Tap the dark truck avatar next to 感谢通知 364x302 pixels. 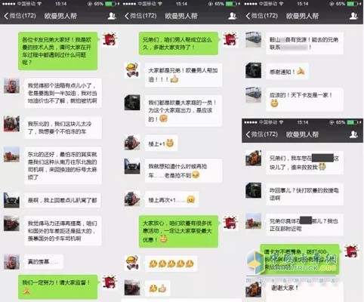253,70
